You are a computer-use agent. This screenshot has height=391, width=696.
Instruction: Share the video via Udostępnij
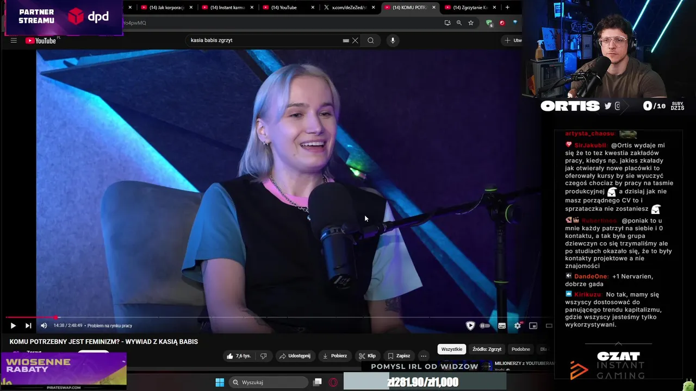pyautogui.click(x=294, y=356)
